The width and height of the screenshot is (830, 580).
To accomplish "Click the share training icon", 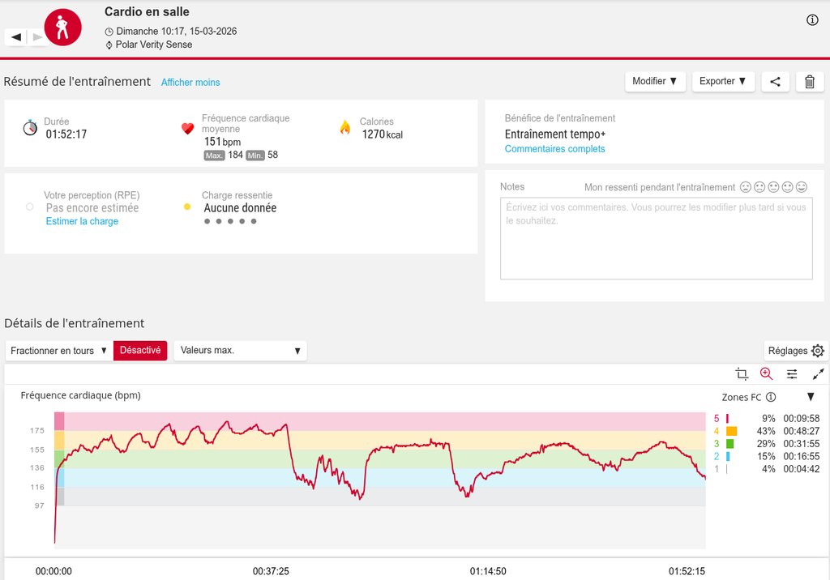I will pyautogui.click(x=776, y=82).
